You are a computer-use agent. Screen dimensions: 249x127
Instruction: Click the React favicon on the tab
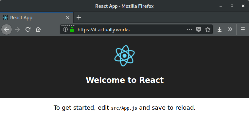[x=6, y=18]
